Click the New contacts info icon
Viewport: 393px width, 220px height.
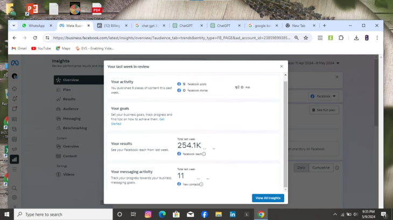coord(201,184)
